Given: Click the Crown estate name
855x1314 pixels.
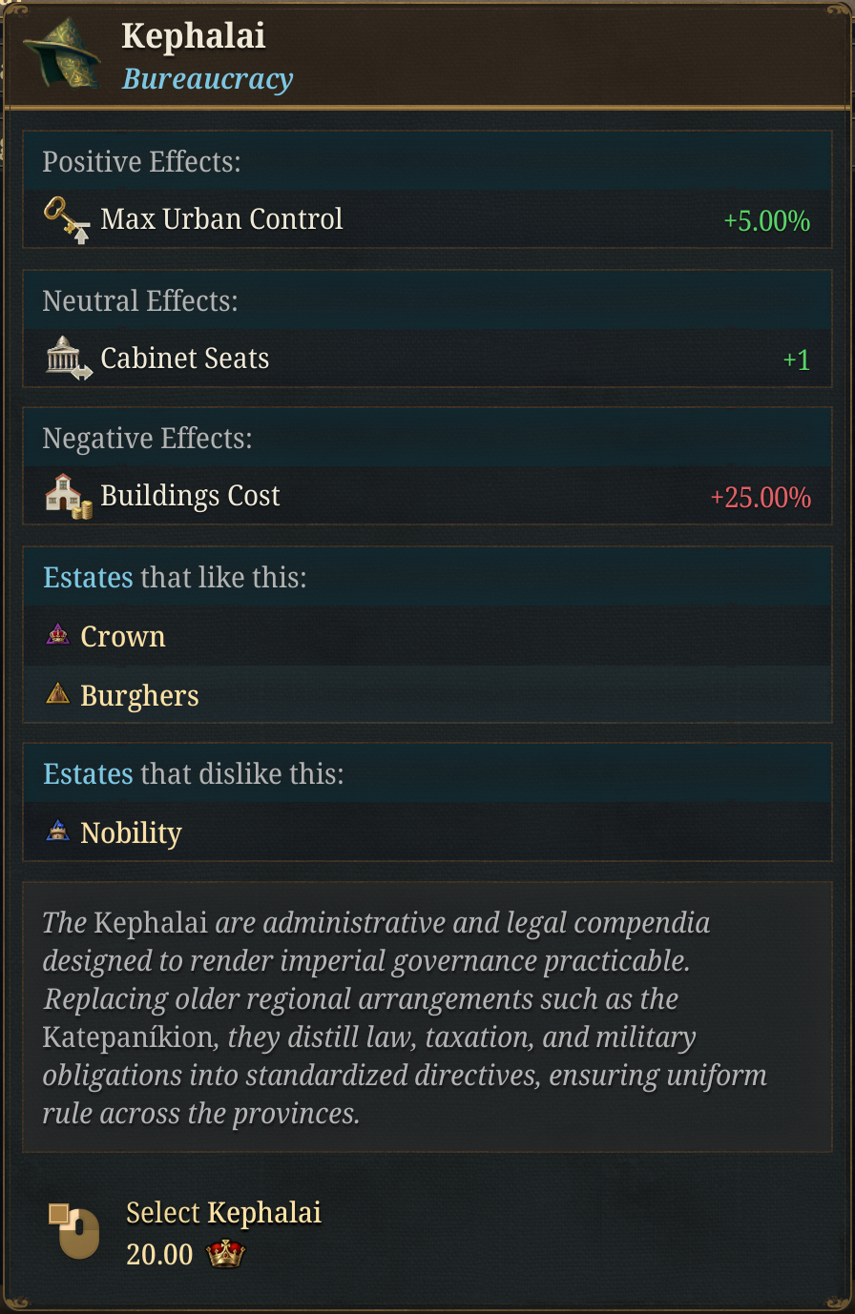Looking at the screenshot, I should tap(123, 637).
